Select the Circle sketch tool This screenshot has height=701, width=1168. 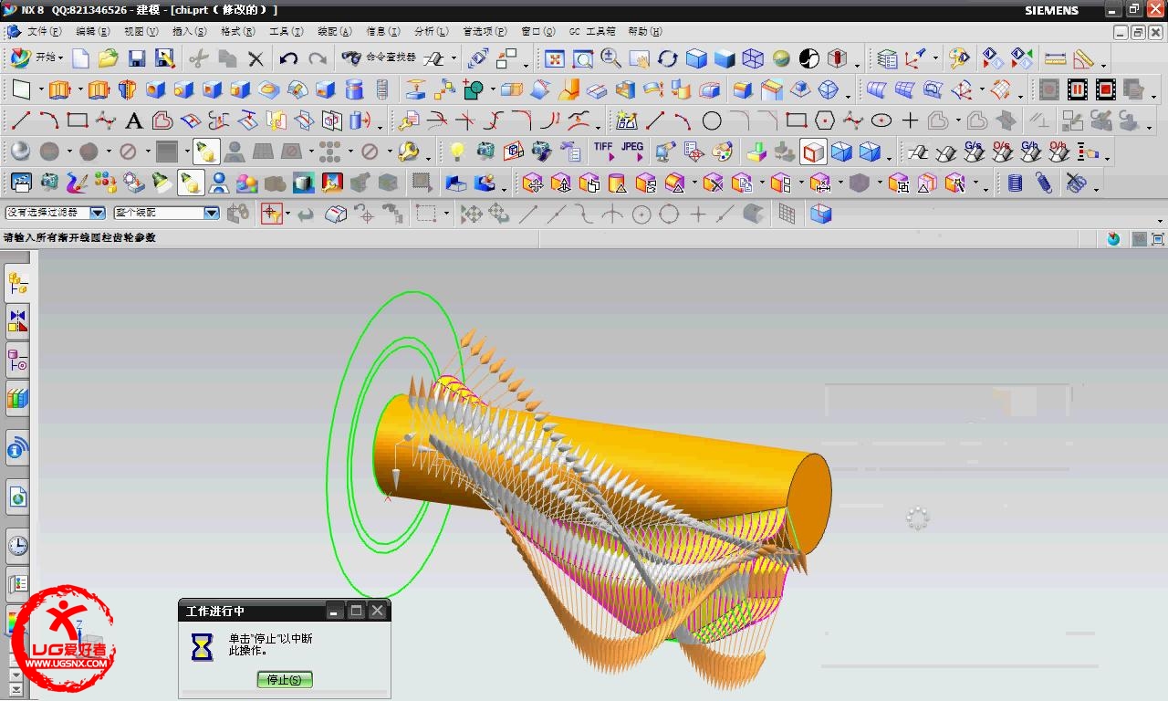[x=712, y=120]
